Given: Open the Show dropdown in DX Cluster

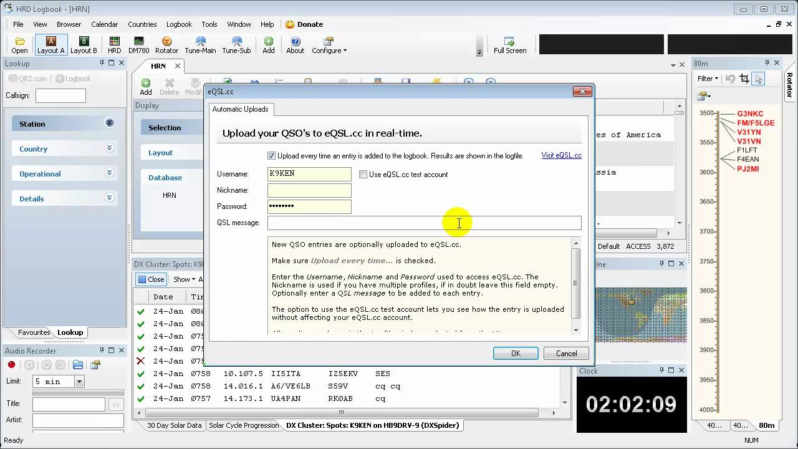Looking at the screenshot, I should 184,279.
